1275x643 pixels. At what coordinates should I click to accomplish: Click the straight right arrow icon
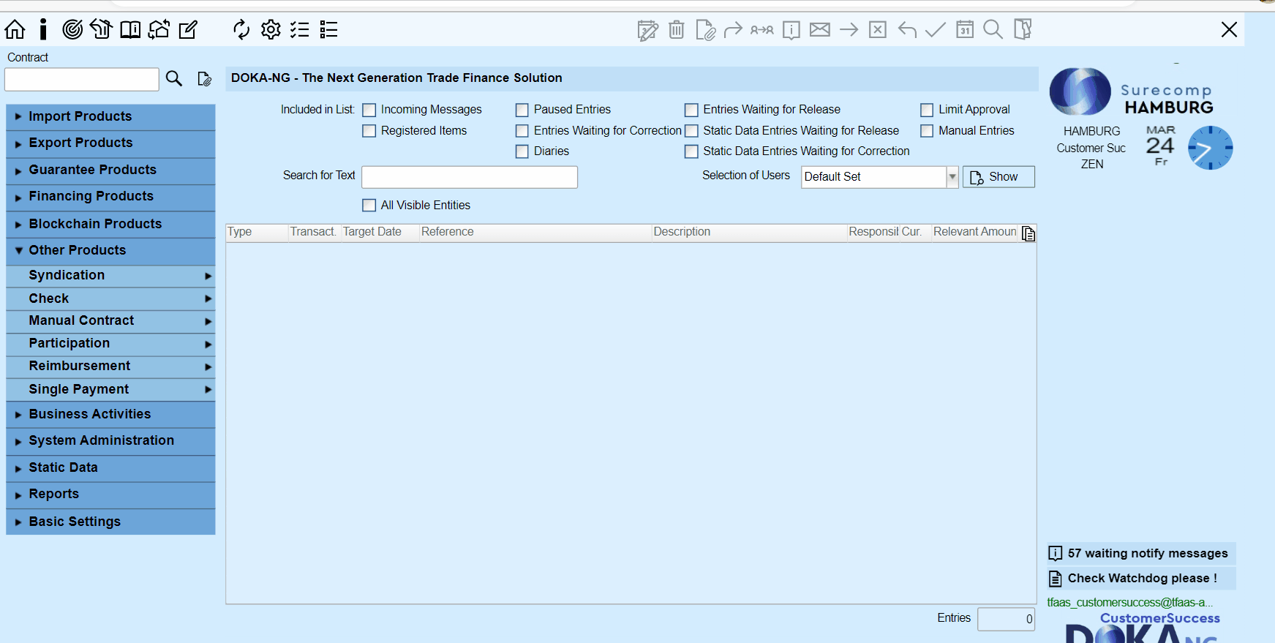(849, 29)
